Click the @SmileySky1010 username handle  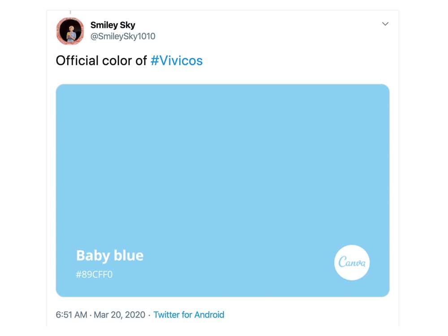pyautogui.click(x=122, y=36)
